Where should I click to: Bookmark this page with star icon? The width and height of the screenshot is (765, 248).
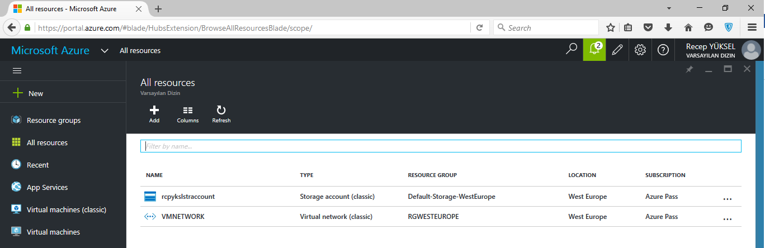click(x=610, y=27)
